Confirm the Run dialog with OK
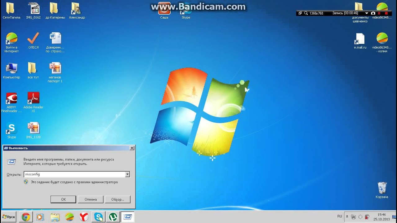Viewport: 397px width, 223px height. coord(63,199)
